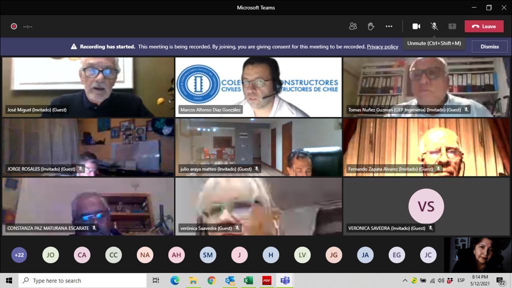Open Task View from the taskbar
Screen dimensions: 512x288
pyautogui.click(x=156, y=280)
